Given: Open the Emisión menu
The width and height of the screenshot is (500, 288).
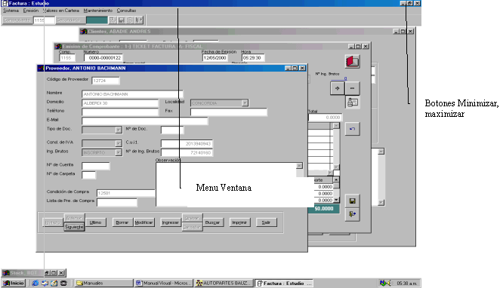Looking at the screenshot, I should 31,11.
